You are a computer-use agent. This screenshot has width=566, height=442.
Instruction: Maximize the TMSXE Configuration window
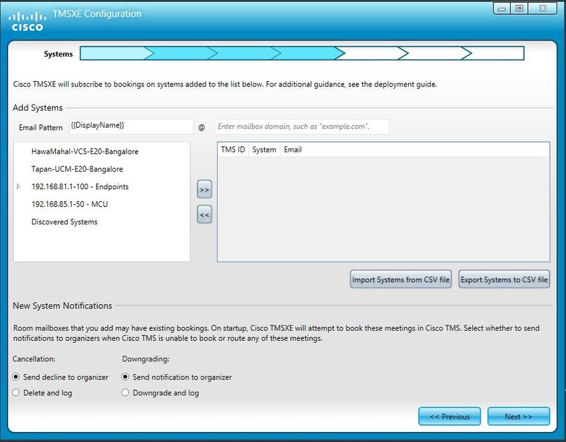coord(519,8)
